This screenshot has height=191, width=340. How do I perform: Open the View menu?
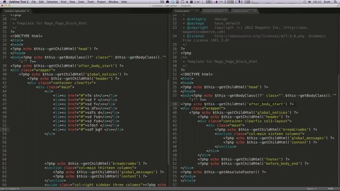(x=72, y=2)
